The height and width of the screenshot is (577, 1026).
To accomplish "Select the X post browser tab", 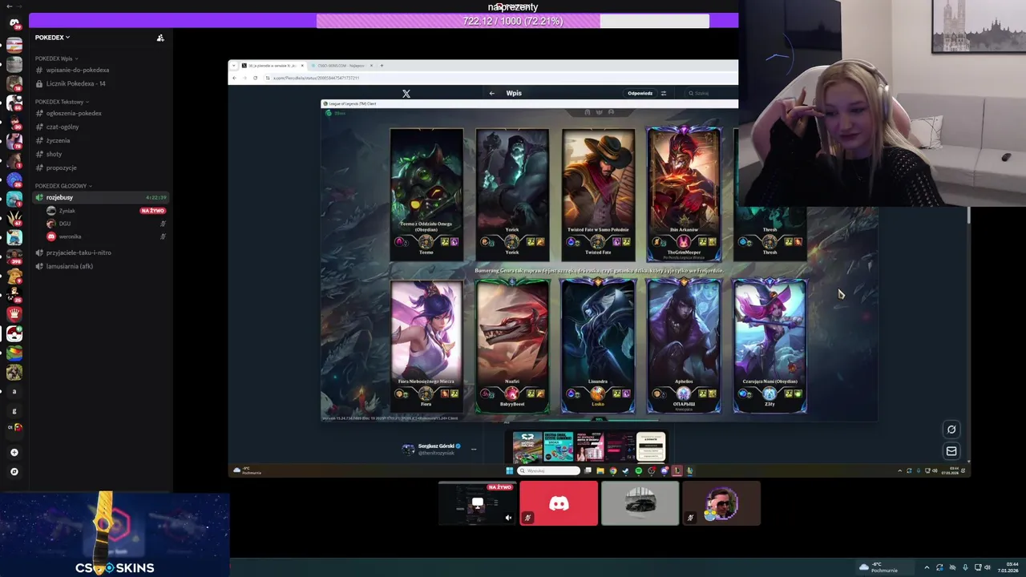I will [x=271, y=66].
